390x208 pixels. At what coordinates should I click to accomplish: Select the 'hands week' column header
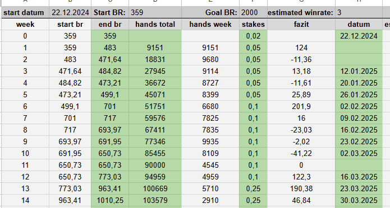(210, 24)
